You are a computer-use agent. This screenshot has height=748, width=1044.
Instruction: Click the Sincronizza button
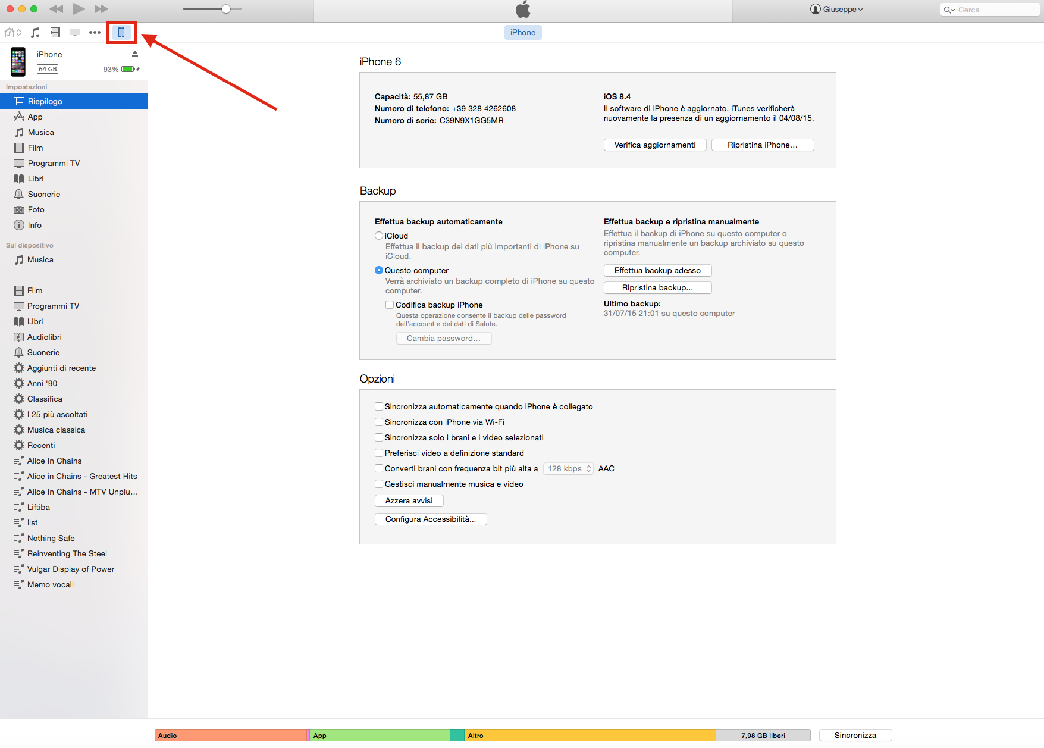855,735
